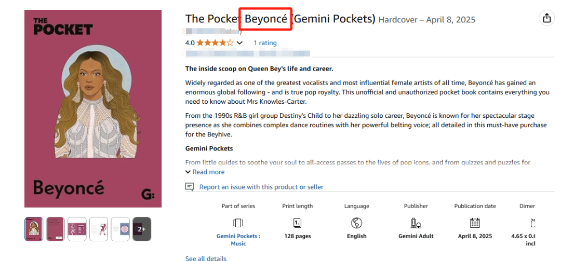Click the large Beyoncé book cover image
This screenshot has height=261, width=561.
(x=93, y=109)
